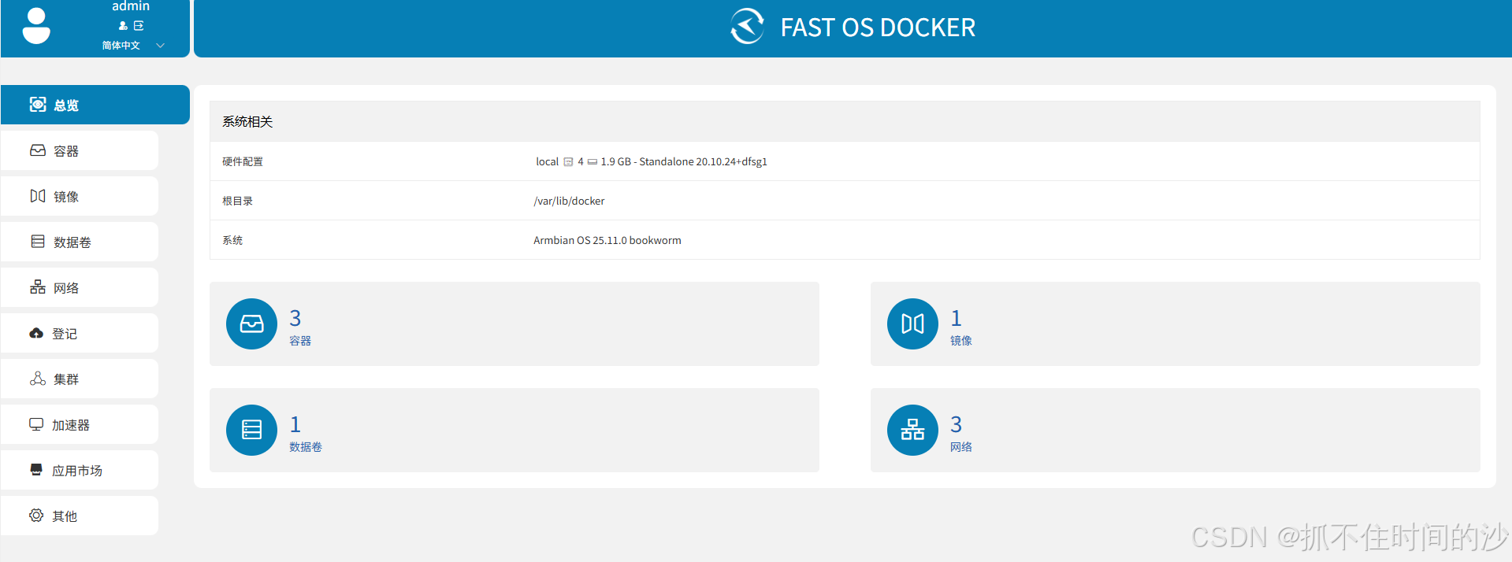Click the round volume icon on the 数据卷 card
This screenshot has width=1512, height=562.
point(251,430)
